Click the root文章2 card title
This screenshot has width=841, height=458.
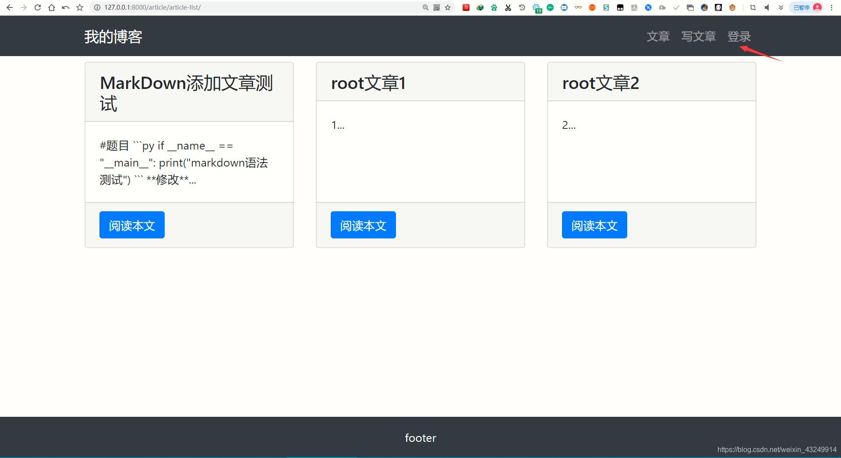tap(601, 83)
